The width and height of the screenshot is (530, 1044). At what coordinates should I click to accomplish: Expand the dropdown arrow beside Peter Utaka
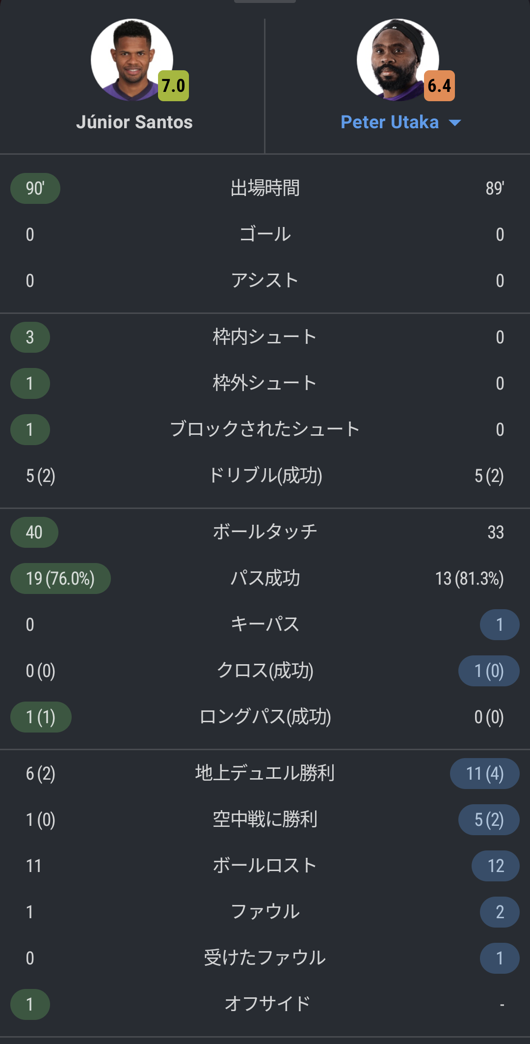click(455, 123)
